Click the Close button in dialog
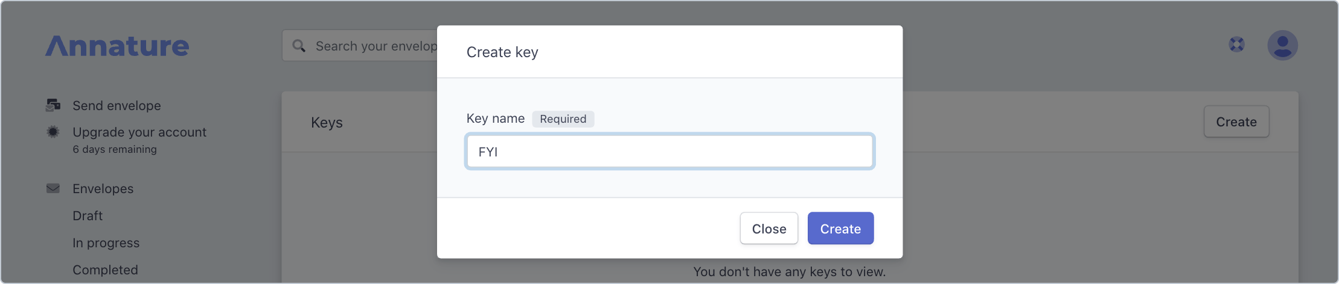This screenshot has width=1339, height=284. point(769,229)
